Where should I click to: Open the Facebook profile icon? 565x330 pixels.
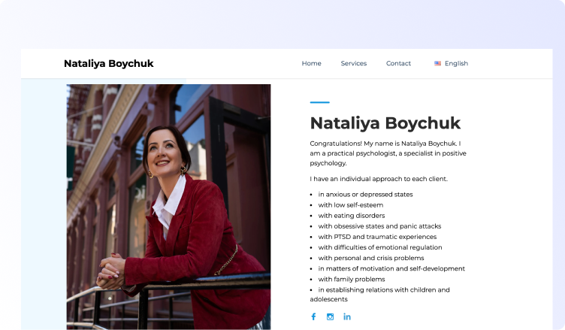pyautogui.click(x=313, y=316)
